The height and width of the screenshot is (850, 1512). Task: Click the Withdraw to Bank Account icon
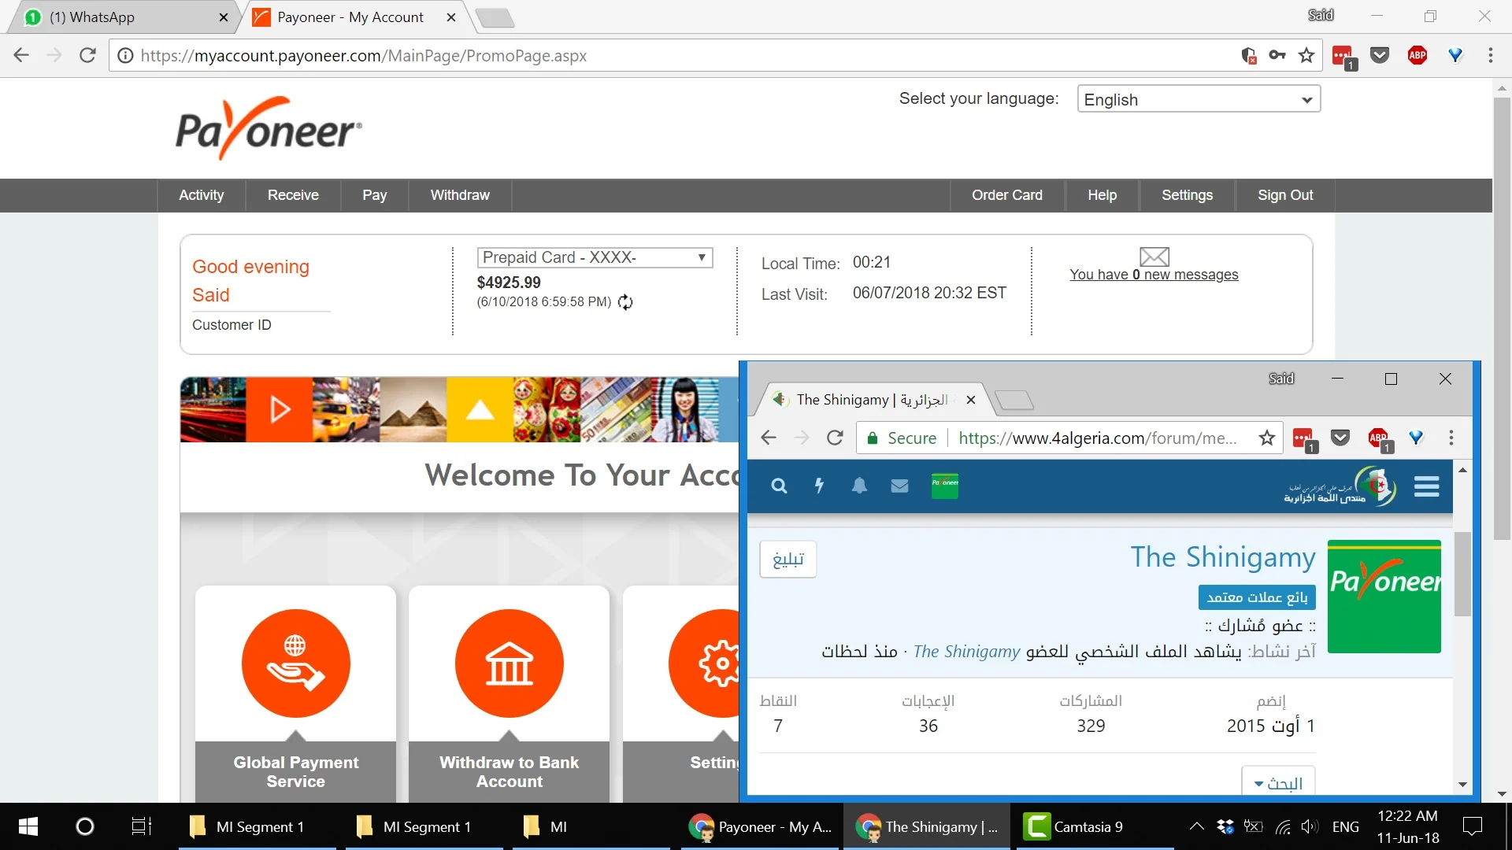point(509,663)
